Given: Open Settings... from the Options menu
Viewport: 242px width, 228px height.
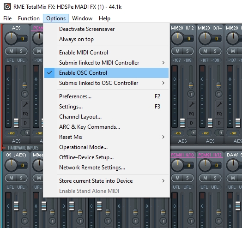Looking at the screenshot, I should [106, 107].
